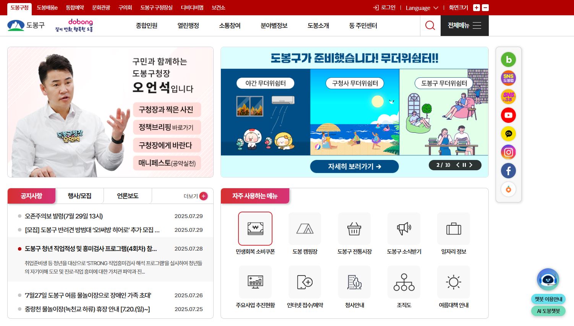This screenshot has width=574, height=326.
Task: Increase screen size with plus icon
Action: [x=476, y=8]
